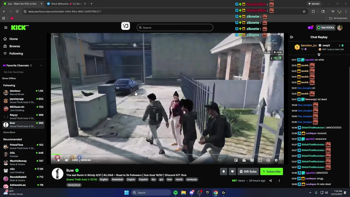350x197 pixels.
Task: Open the purple gift card notification icon
Action: (x=310, y=27)
